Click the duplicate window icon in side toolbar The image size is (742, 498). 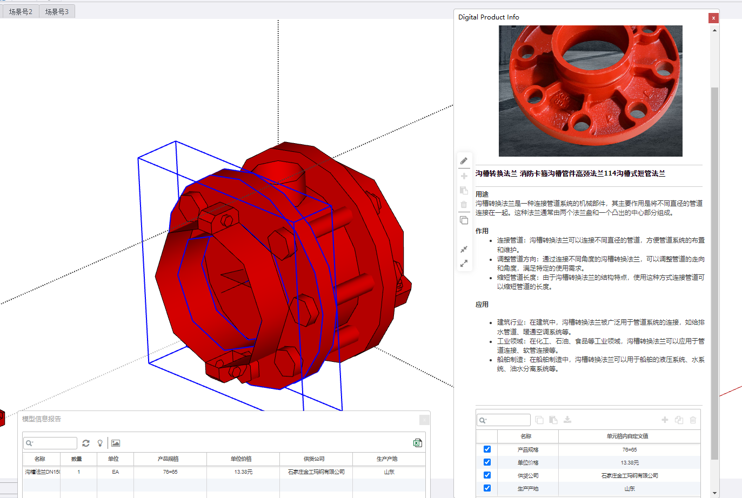(x=464, y=220)
